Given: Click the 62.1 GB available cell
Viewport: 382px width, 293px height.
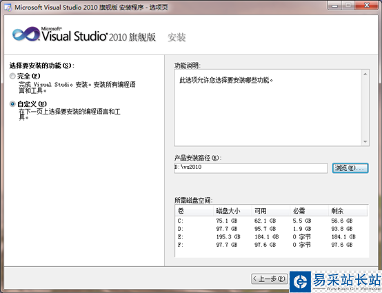Looking at the screenshot, I should 265,221.
